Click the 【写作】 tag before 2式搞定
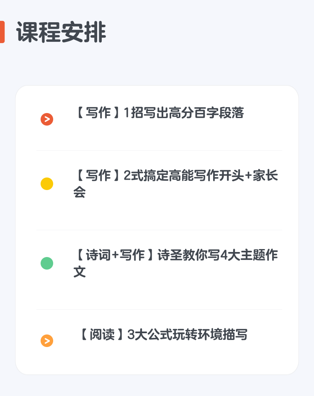This screenshot has width=314, height=396. click(98, 175)
